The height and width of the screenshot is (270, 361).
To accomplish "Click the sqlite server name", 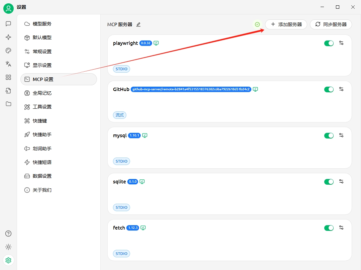I will [119, 182].
